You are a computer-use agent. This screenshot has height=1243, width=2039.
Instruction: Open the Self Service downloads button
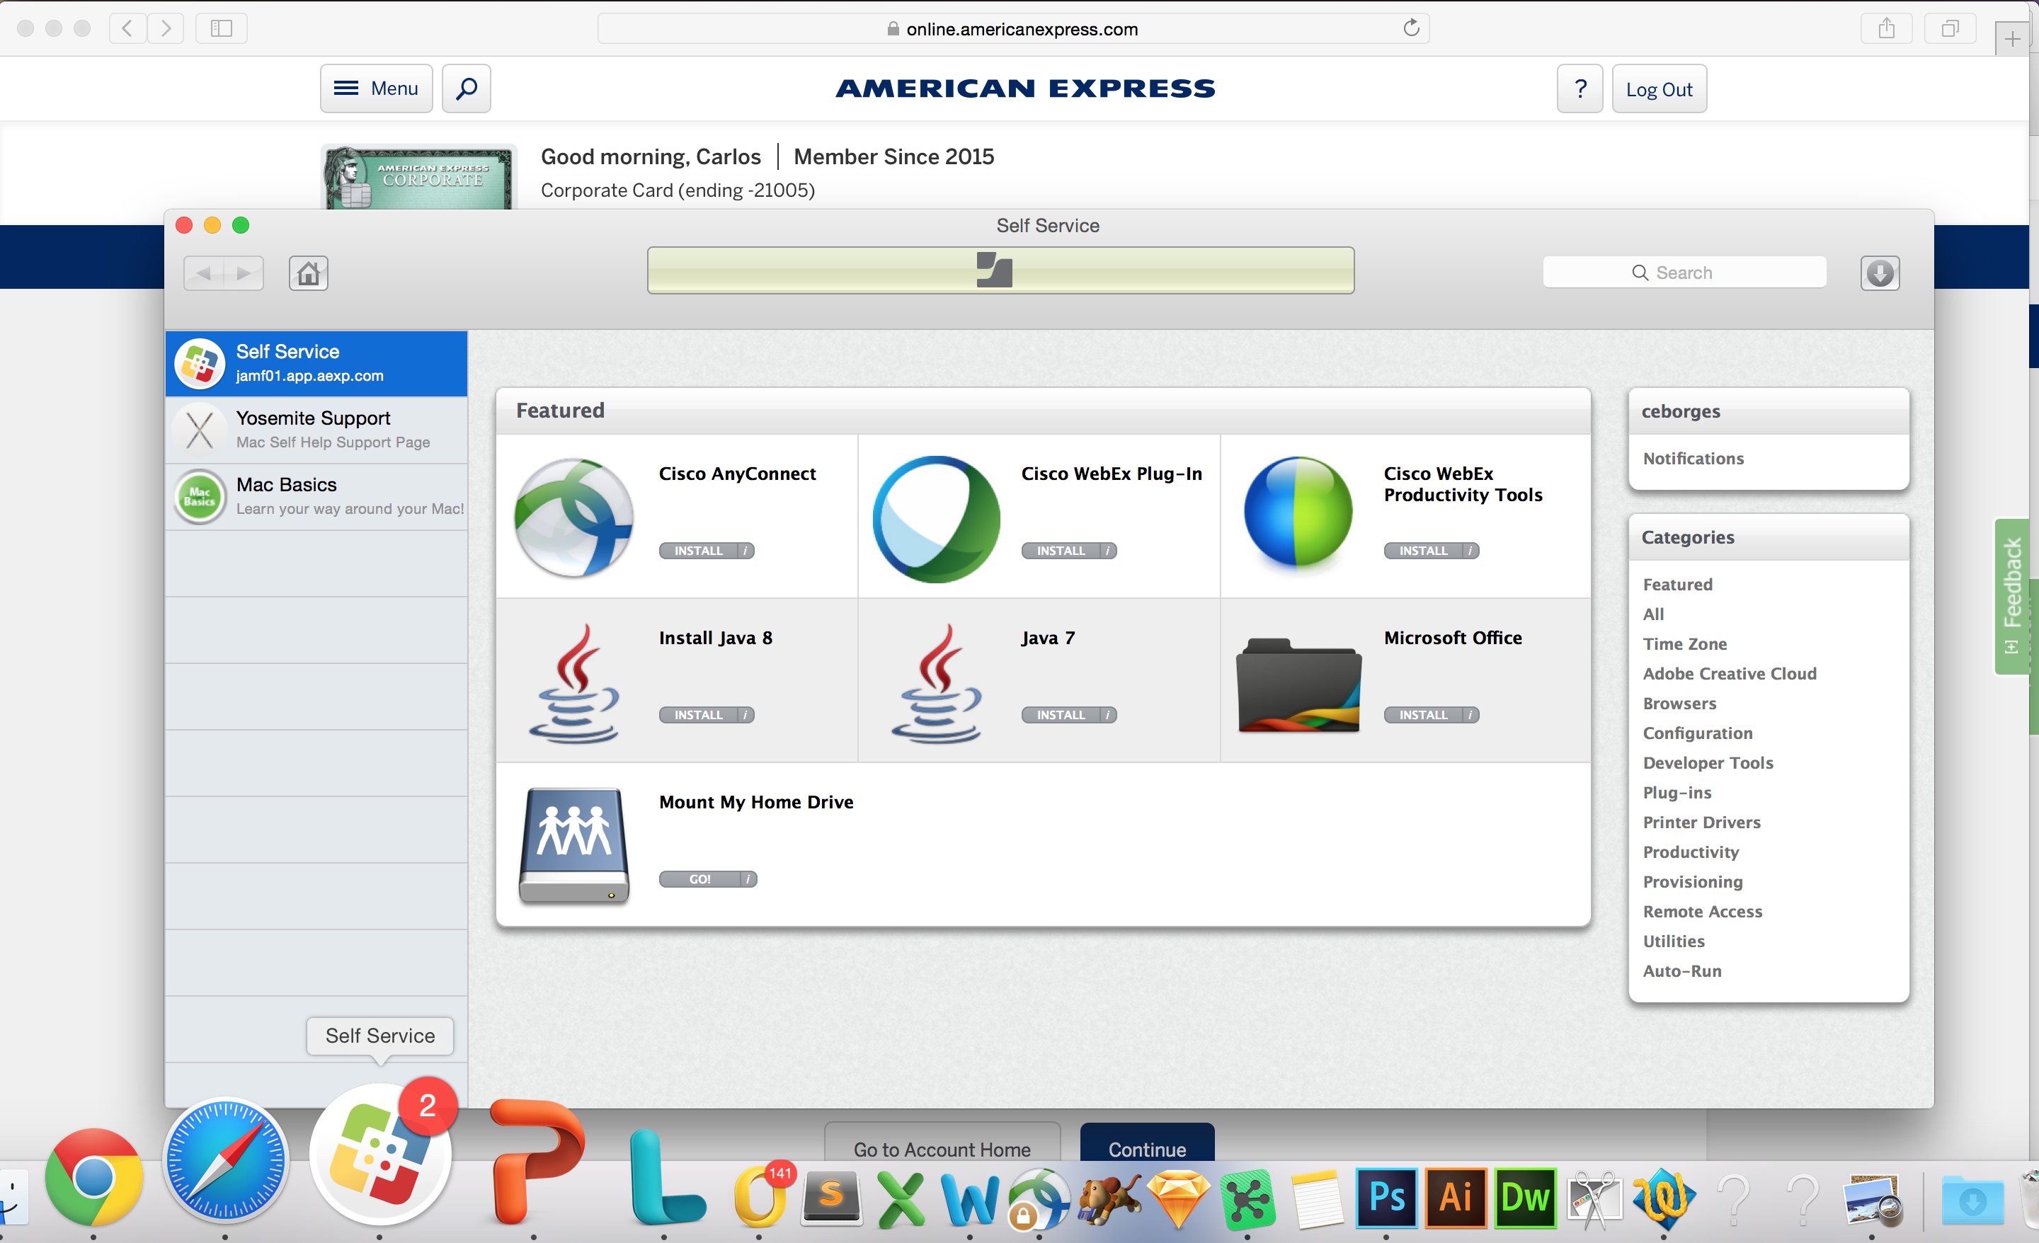[x=1880, y=273]
